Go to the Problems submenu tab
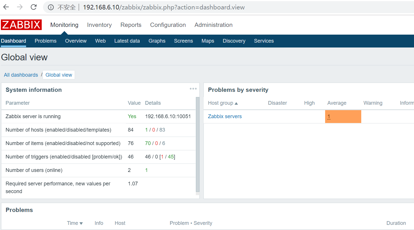This screenshot has height=230, width=414. click(46, 41)
